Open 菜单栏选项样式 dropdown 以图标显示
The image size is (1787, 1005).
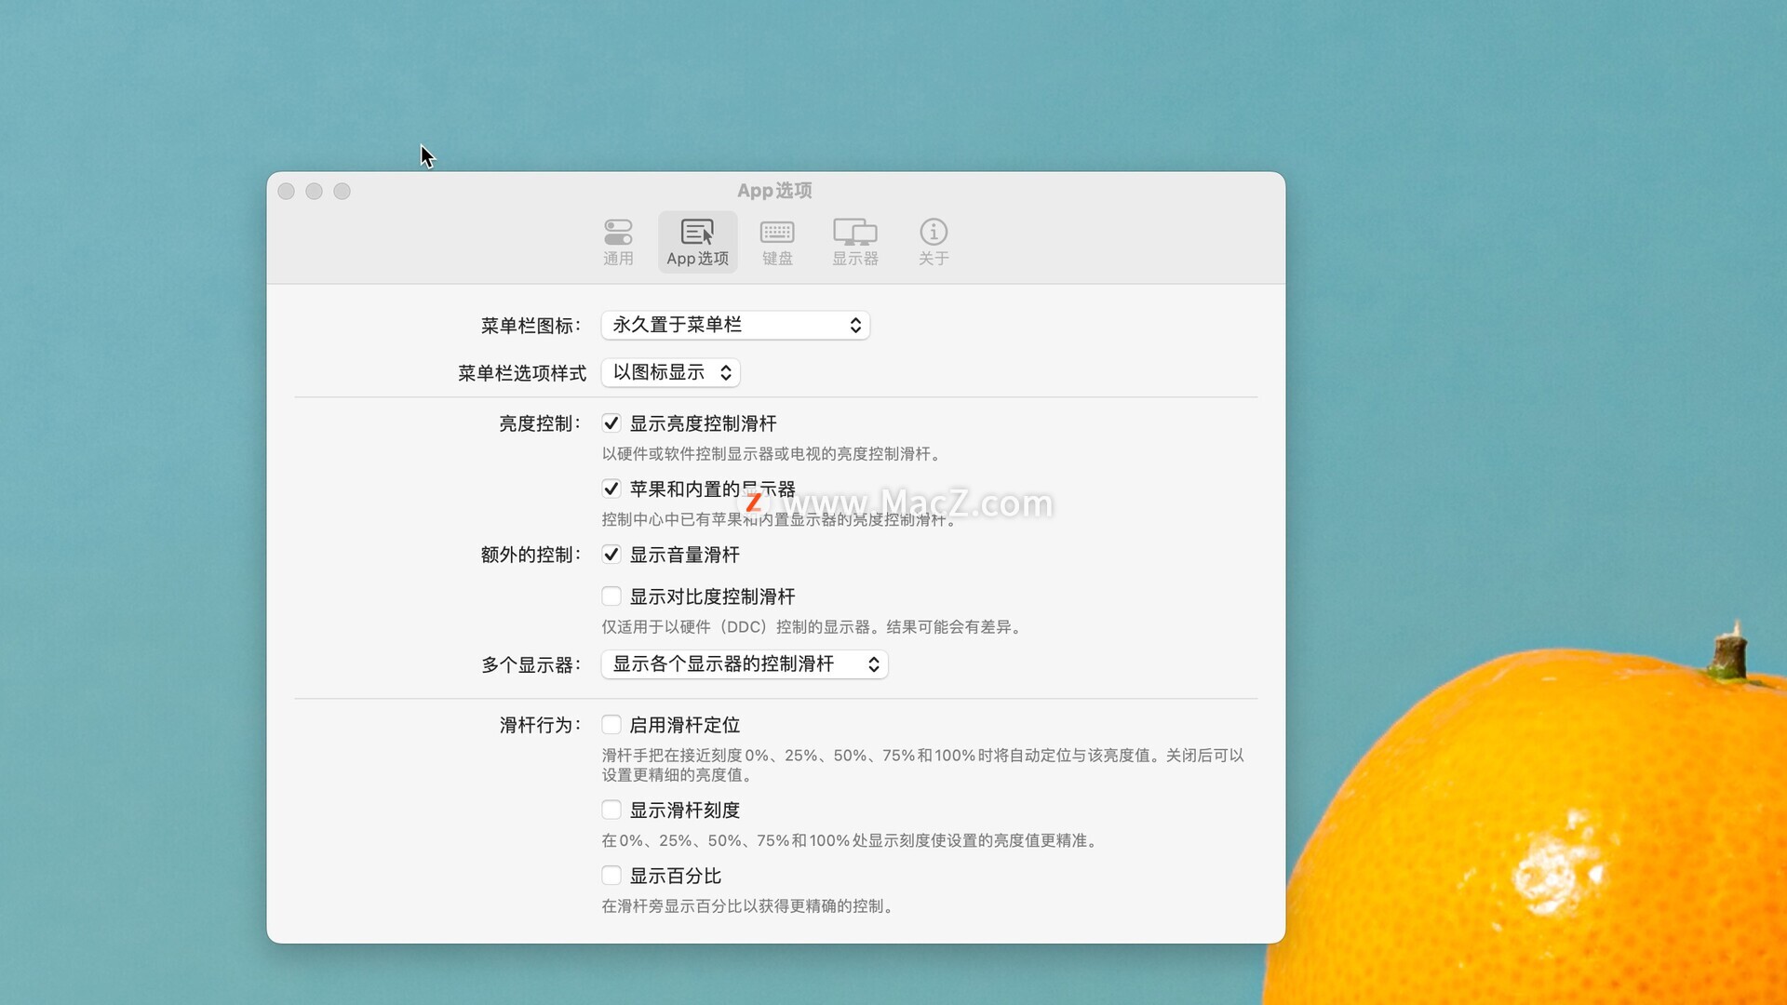[x=670, y=372]
